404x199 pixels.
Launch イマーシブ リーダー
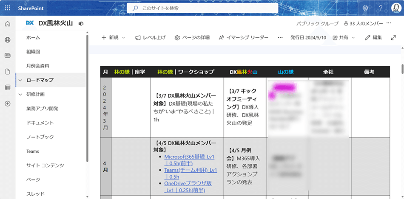pyautogui.click(x=244, y=37)
